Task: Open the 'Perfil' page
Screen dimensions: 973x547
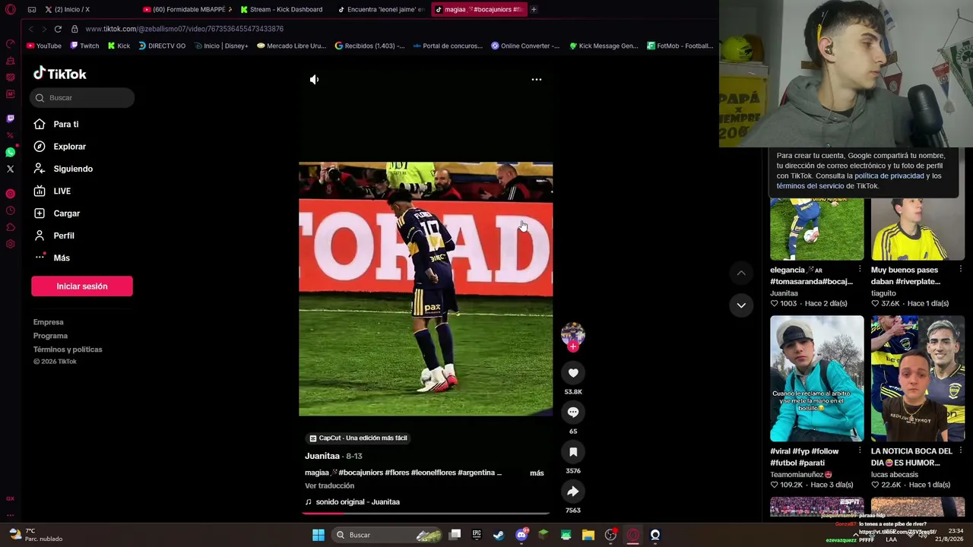Action: (54, 236)
